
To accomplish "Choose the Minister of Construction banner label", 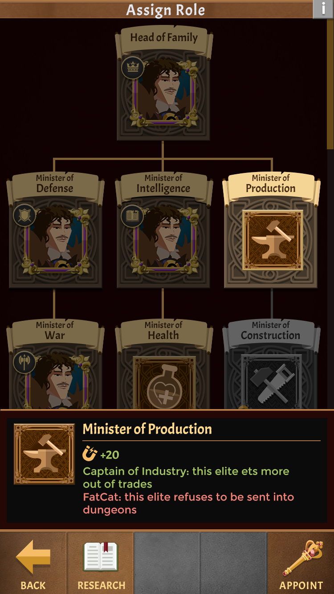I will (x=271, y=331).
